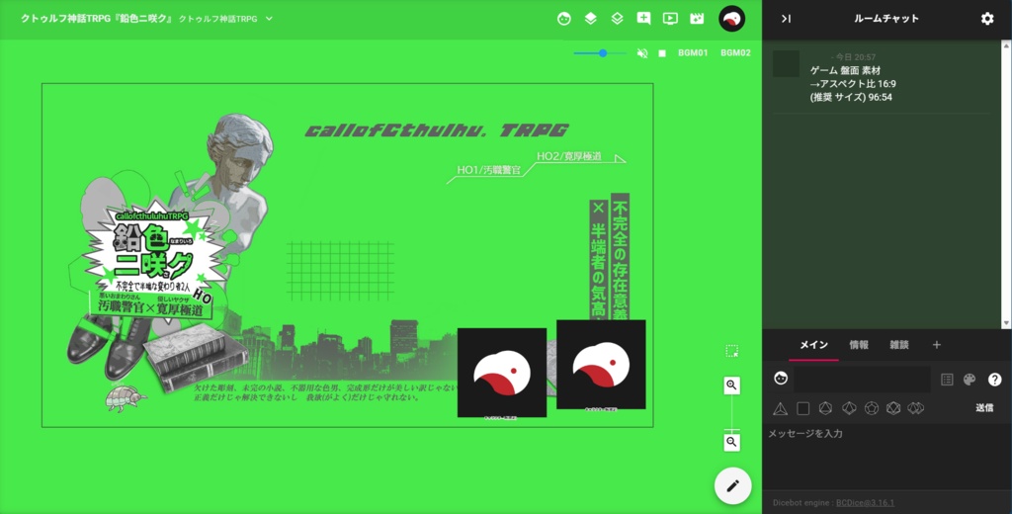Screen dimensions: 1012x514
Task: Expand the room title dropdown chevron
Action: 269,19
